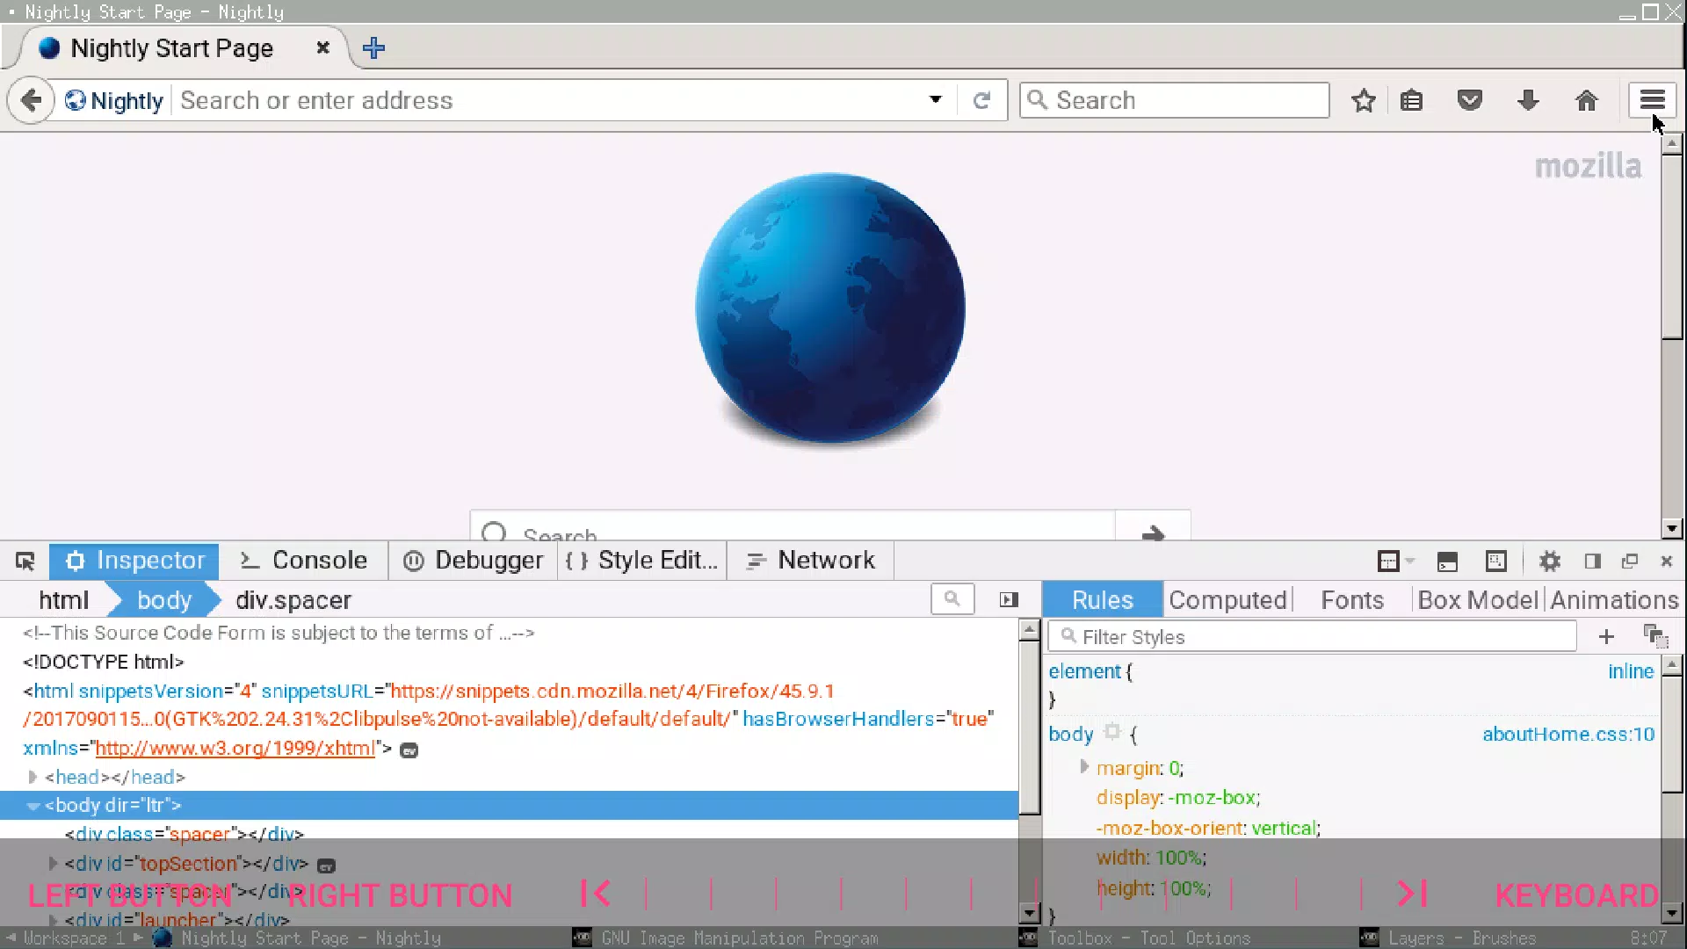Screen dimensions: 1687x949
Task: Open a new tab with plus button
Action: pos(373,47)
